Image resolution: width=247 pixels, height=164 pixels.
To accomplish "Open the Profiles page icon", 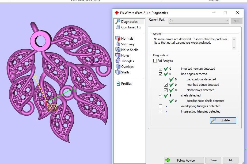I will pyautogui.click(x=118, y=83).
